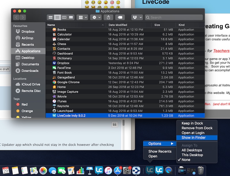Open Trash in the dock
Screen dimensions: 230x176
coord(201,170)
